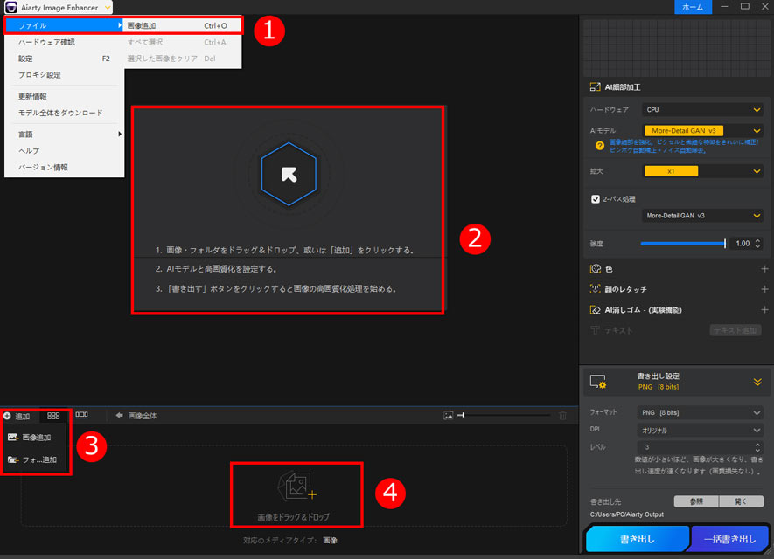Screen dimensions: 774x559
Task: Click the 書き出し設定 export settings gear icon
Action: 598,383
